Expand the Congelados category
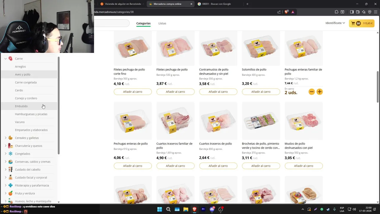380x214 pixels. click(5, 154)
